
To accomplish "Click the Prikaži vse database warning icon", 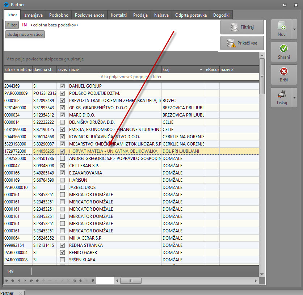I will pos(231,43).
